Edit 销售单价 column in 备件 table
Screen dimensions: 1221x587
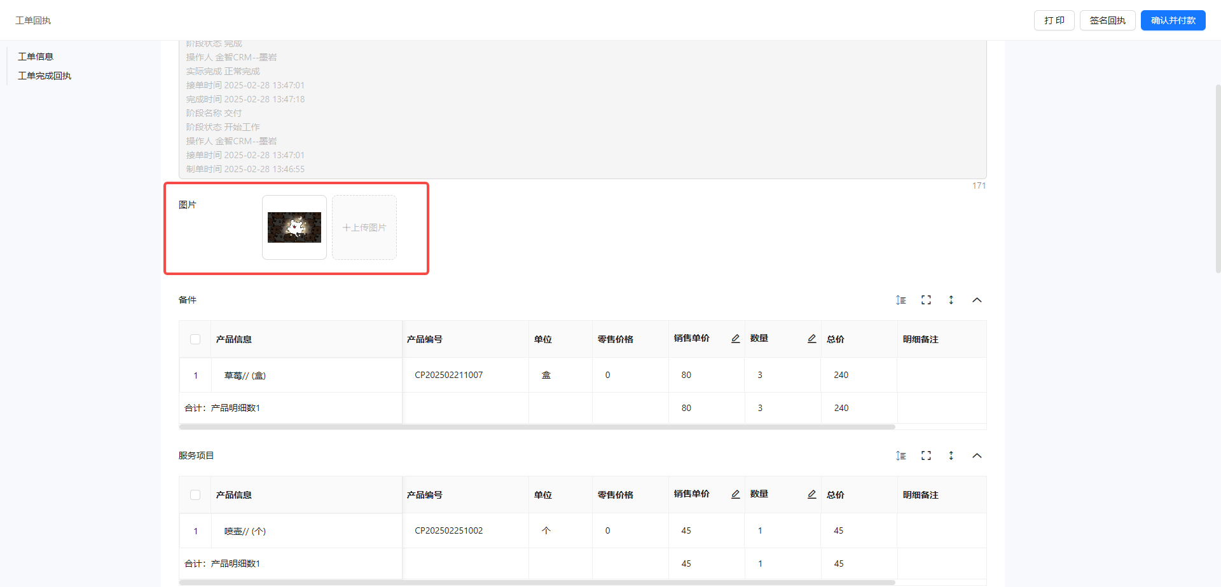[735, 339]
